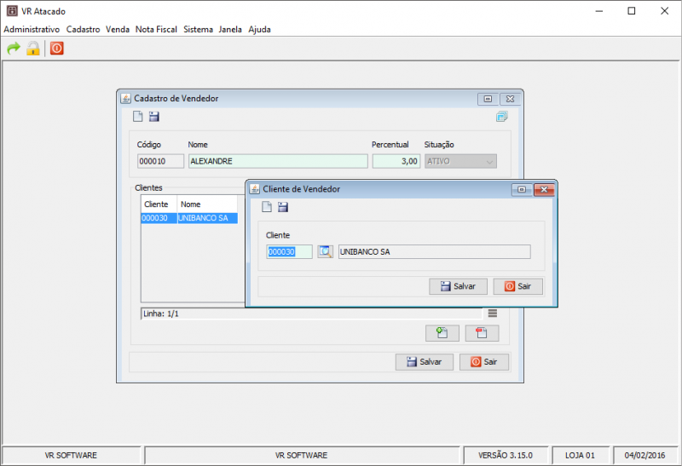Click the Cliente column header
Viewport: 682px width, 466px height.
point(159,204)
